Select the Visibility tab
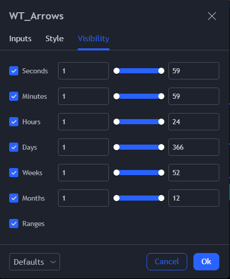Screen dimensions: 230x279 (94, 39)
